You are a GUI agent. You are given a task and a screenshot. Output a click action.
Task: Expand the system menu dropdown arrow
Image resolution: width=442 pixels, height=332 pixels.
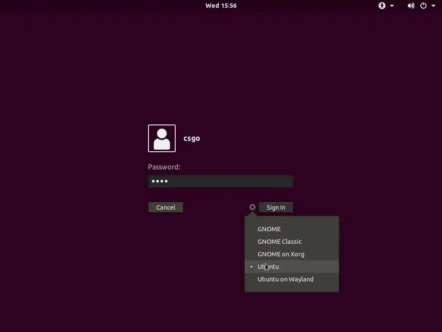[433, 6]
